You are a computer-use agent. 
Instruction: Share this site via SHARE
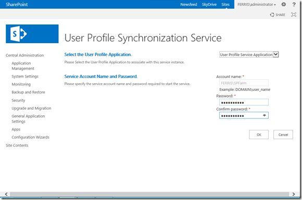pos(278,15)
